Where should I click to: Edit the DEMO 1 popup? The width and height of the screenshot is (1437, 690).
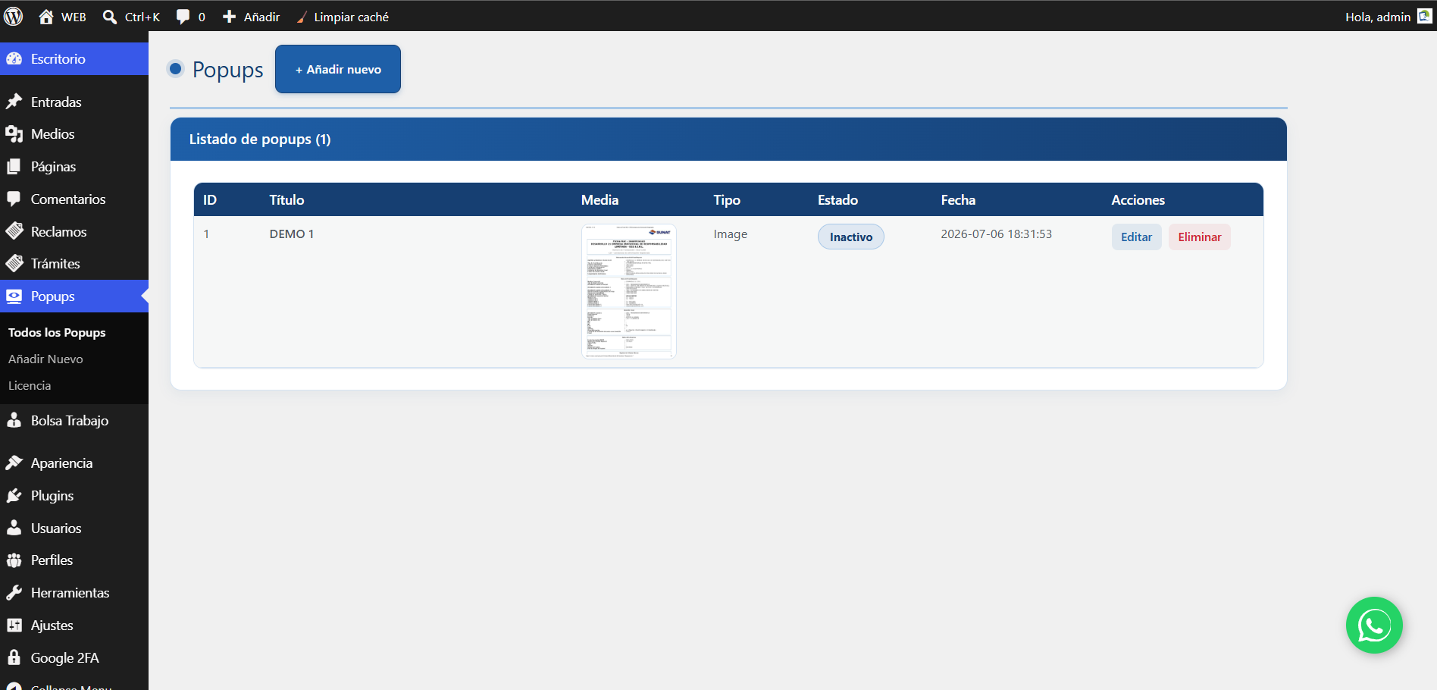click(x=1136, y=237)
